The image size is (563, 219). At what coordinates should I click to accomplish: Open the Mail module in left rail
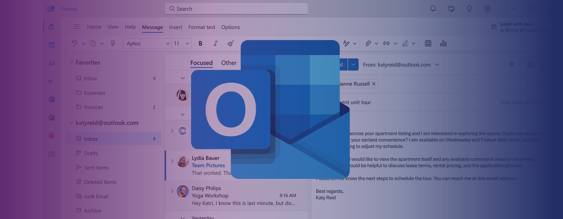(x=51, y=27)
